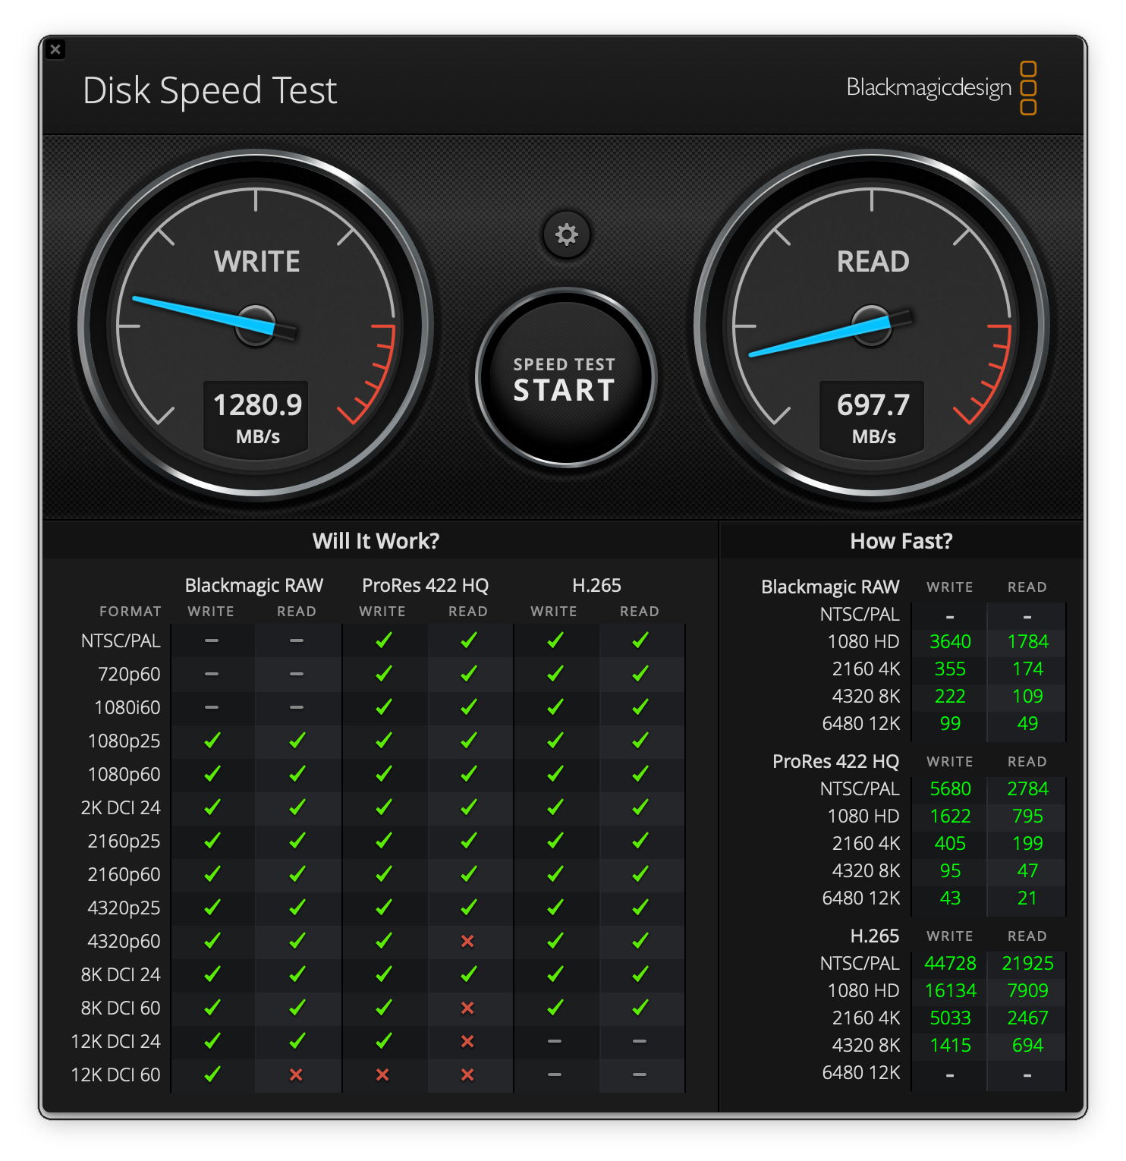Click red X for 12K DCI 60 Blackmagic RAW read
The height and width of the screenshot is (1161, 1126).
click(297, 1074)
